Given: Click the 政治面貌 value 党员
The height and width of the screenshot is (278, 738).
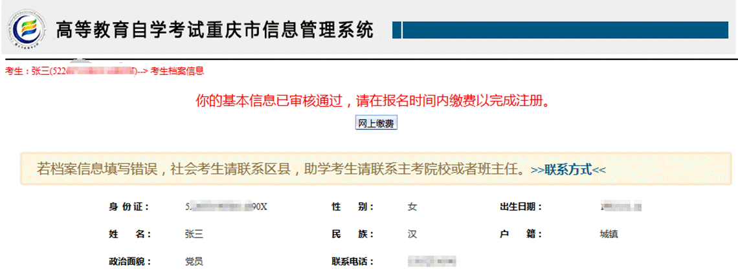Looking at the screenshot, I should pyautogui.click(x=194, y=262).
